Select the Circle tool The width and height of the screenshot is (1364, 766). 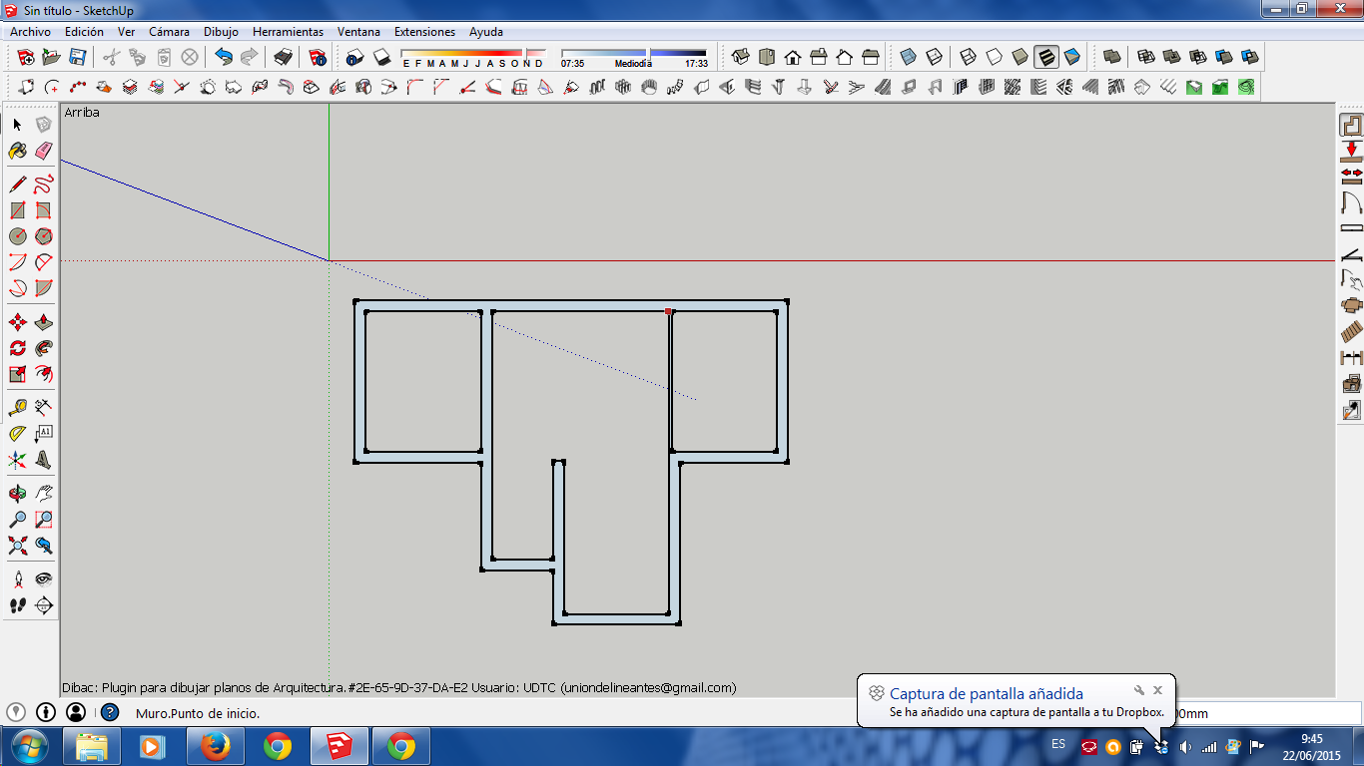17,236
